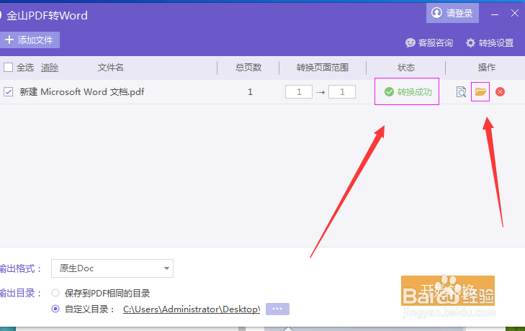Open 客服咨询 customer service
Viewport: 525px width, 331px height.
pyautogui.click(x=429, y=43)
